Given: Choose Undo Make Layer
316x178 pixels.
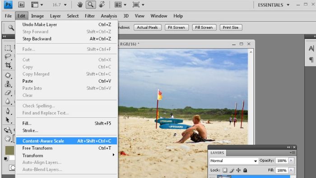Looking at the screenshot, I should 66,24.
